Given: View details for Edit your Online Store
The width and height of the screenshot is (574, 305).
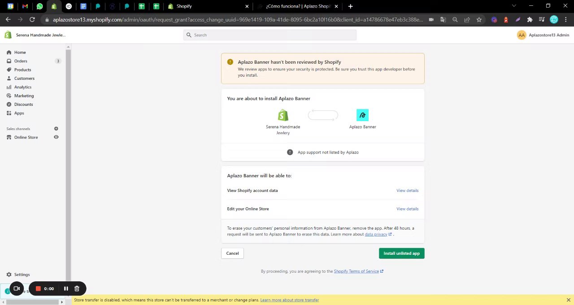Looking at the screenshot, I should click(407, 209).
